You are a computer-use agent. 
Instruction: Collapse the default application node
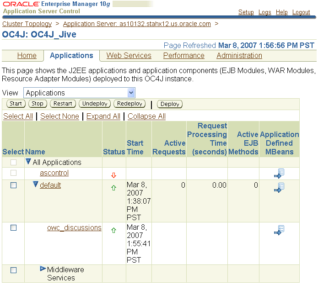click(x=36, y=184)
